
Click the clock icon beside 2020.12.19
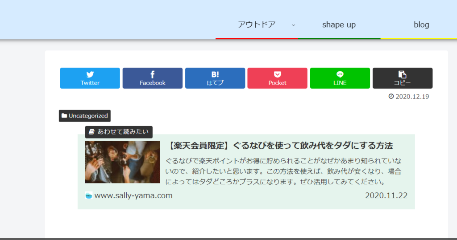391,96
